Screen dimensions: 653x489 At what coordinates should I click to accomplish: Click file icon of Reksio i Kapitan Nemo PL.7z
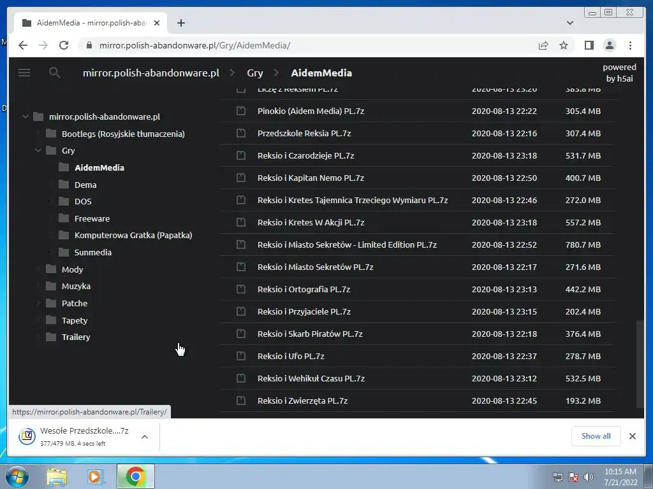pyautogui.click(x=240, y=178)
